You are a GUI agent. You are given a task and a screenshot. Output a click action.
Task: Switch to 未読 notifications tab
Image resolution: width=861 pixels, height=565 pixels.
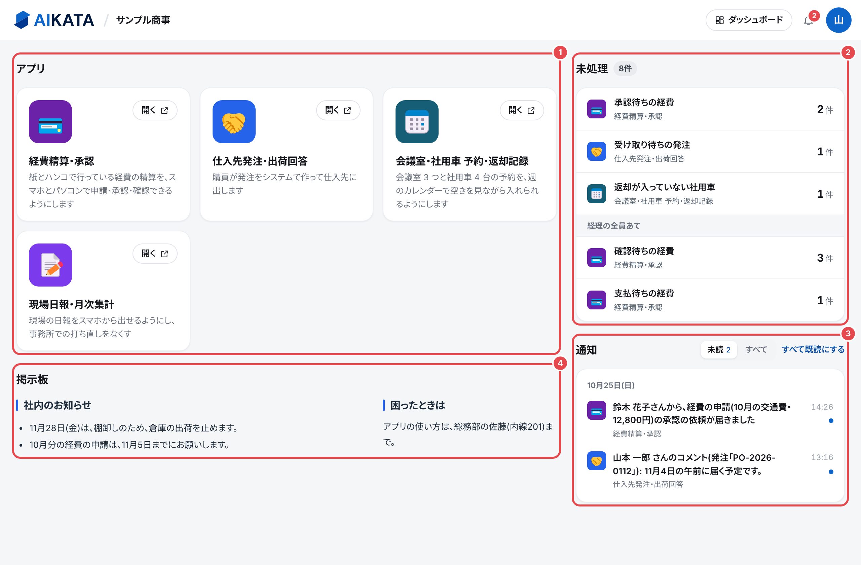(x=718, y=349)
